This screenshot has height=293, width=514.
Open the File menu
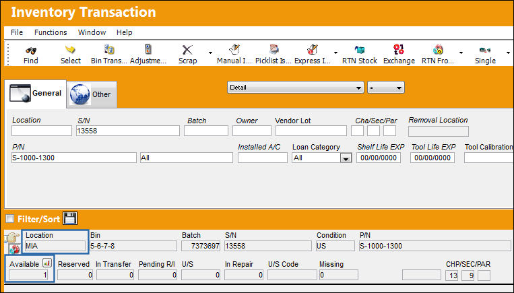(x=17, y=32)
